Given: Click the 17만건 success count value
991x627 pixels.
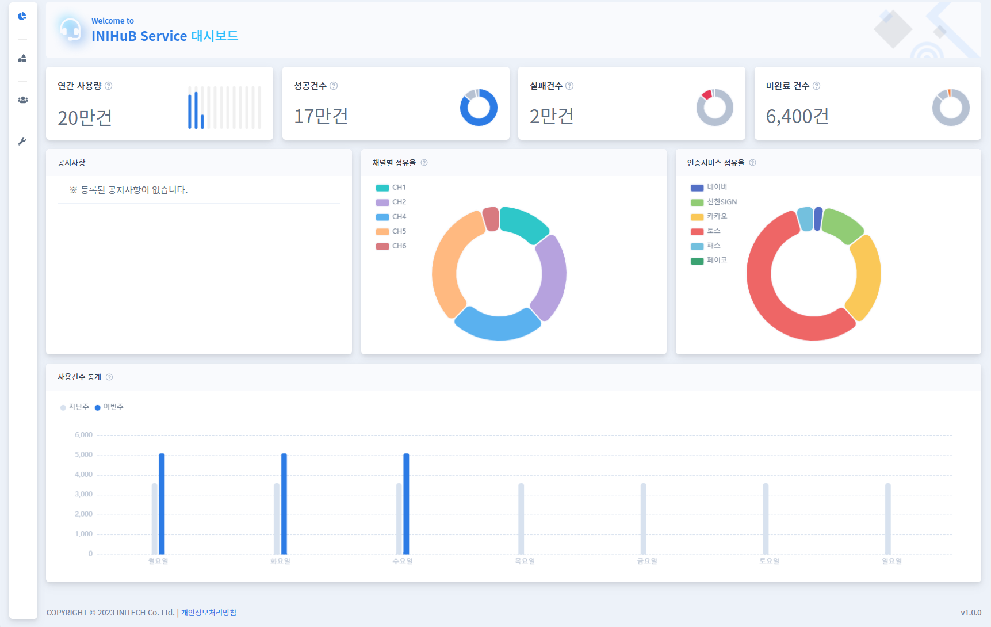Looking at the screenshot, I should (x=321, y=116).
